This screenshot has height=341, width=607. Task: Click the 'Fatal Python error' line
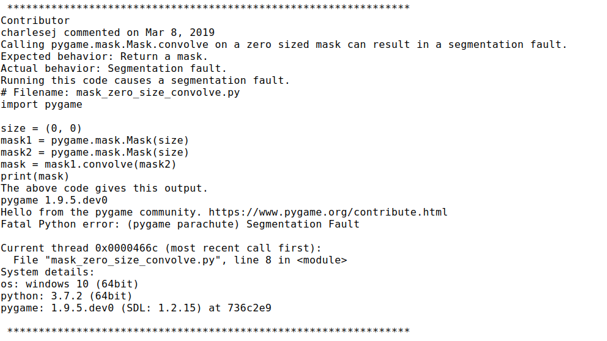pos(180,224)
